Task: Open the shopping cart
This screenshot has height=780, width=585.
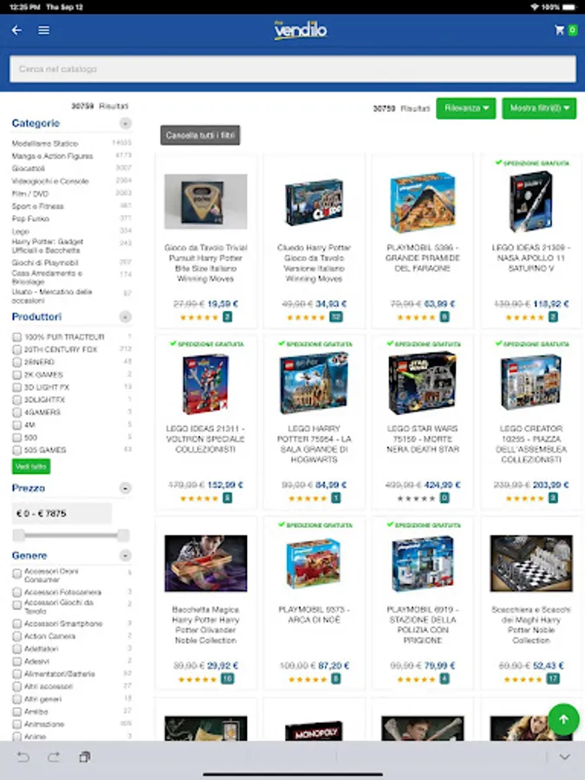Action: 566,30
